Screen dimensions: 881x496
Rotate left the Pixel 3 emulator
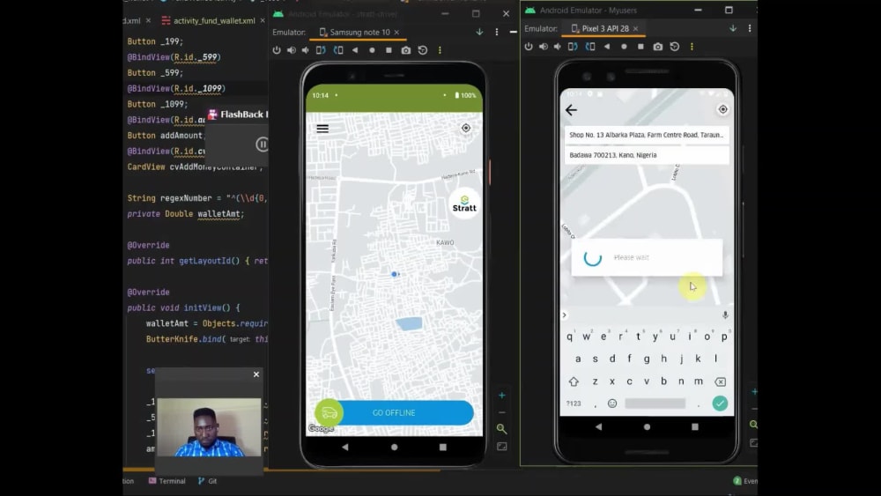point(573,47)
